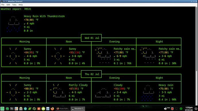Screen dimensions: 198x111
Task: Click 'Heavy Rain With Thunderstorm' text
Action: [44, 16]
